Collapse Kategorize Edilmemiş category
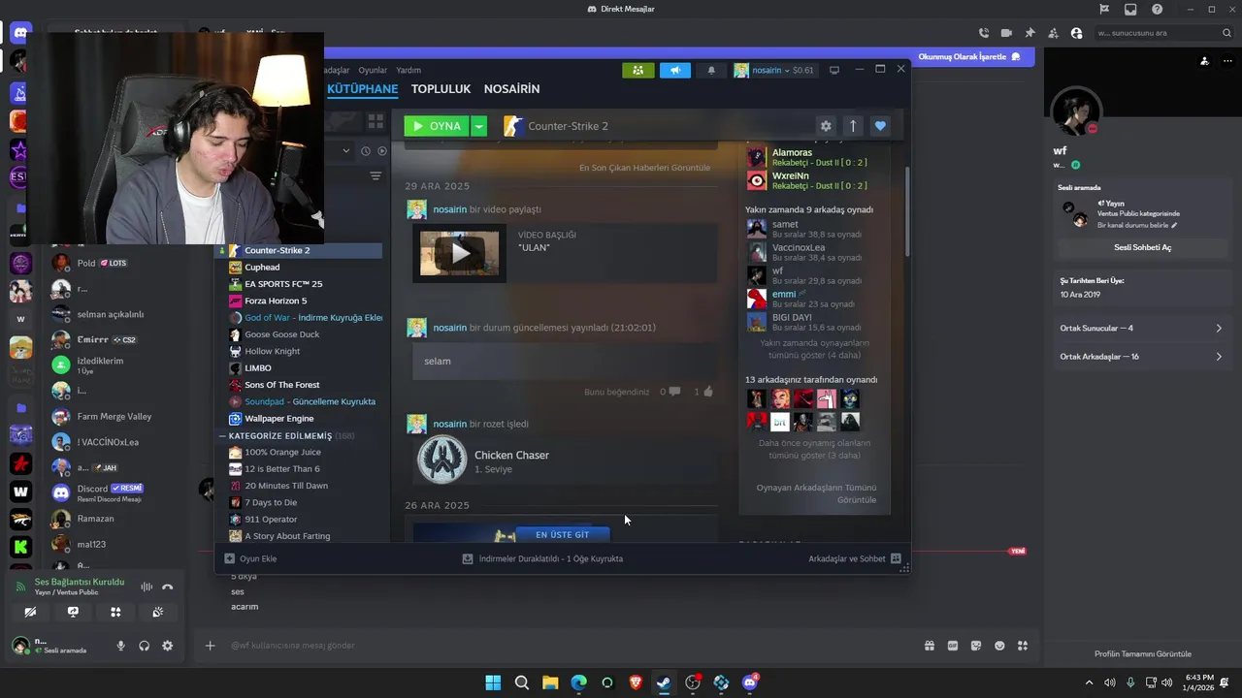Screen dimensions: 1242x698 222,436
